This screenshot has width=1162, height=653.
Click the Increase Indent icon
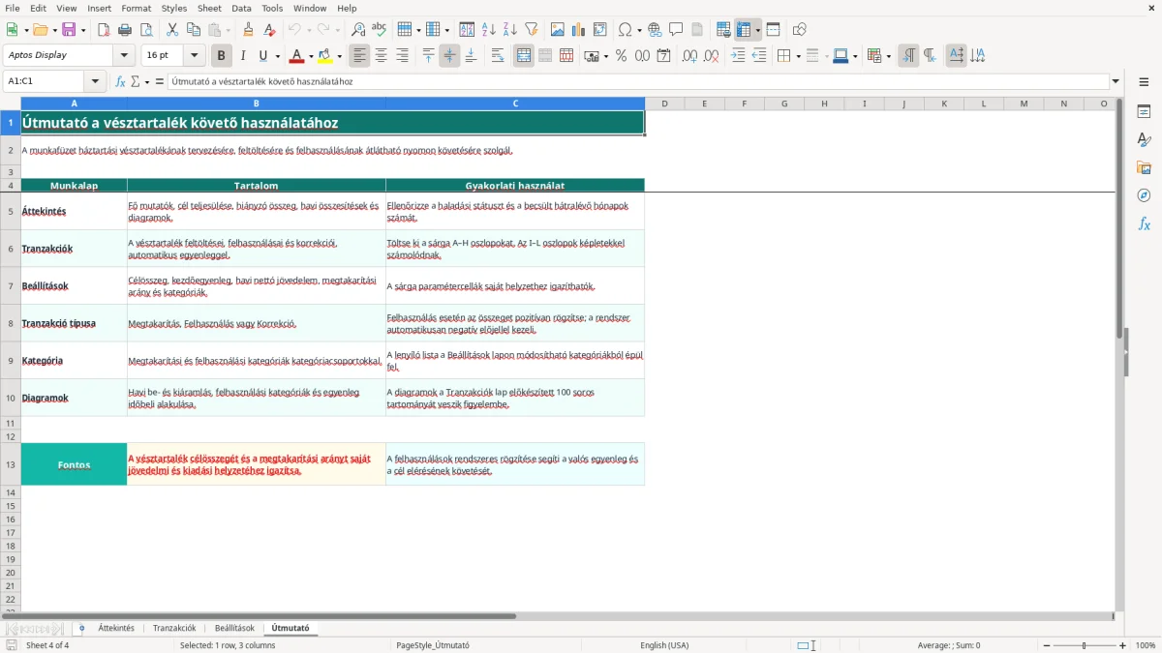tap(738, 56)
